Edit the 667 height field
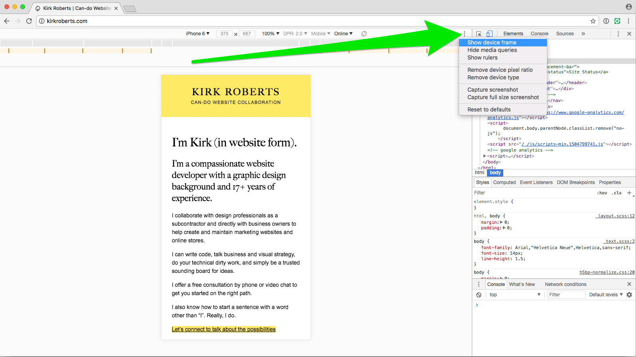Image resolution: width=636 pixels, height=357 pixels. point(247,34)
